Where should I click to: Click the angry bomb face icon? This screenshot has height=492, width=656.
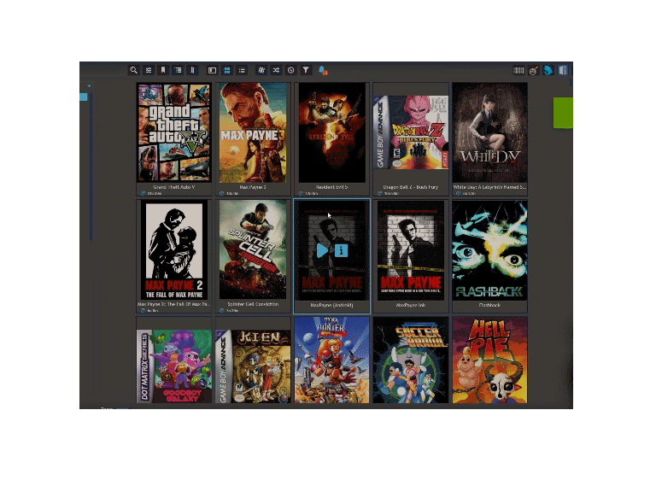[533, 70]
